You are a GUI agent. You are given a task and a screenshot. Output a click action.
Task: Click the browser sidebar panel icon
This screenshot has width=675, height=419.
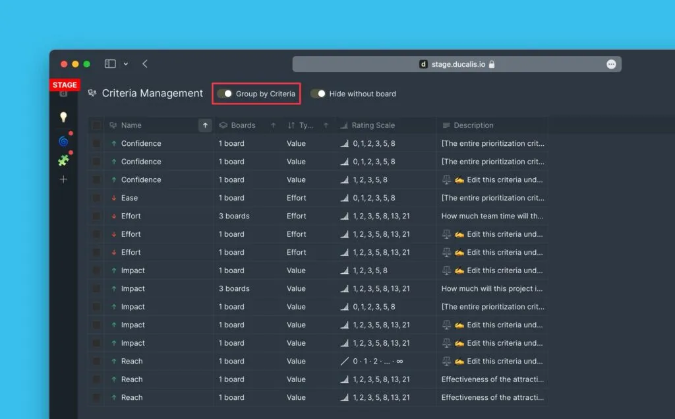tap(110, 64)
